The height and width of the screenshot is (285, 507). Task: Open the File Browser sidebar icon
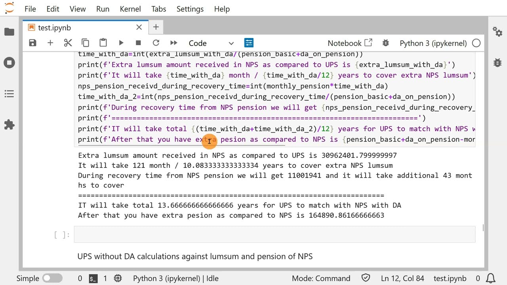(9, 32)
